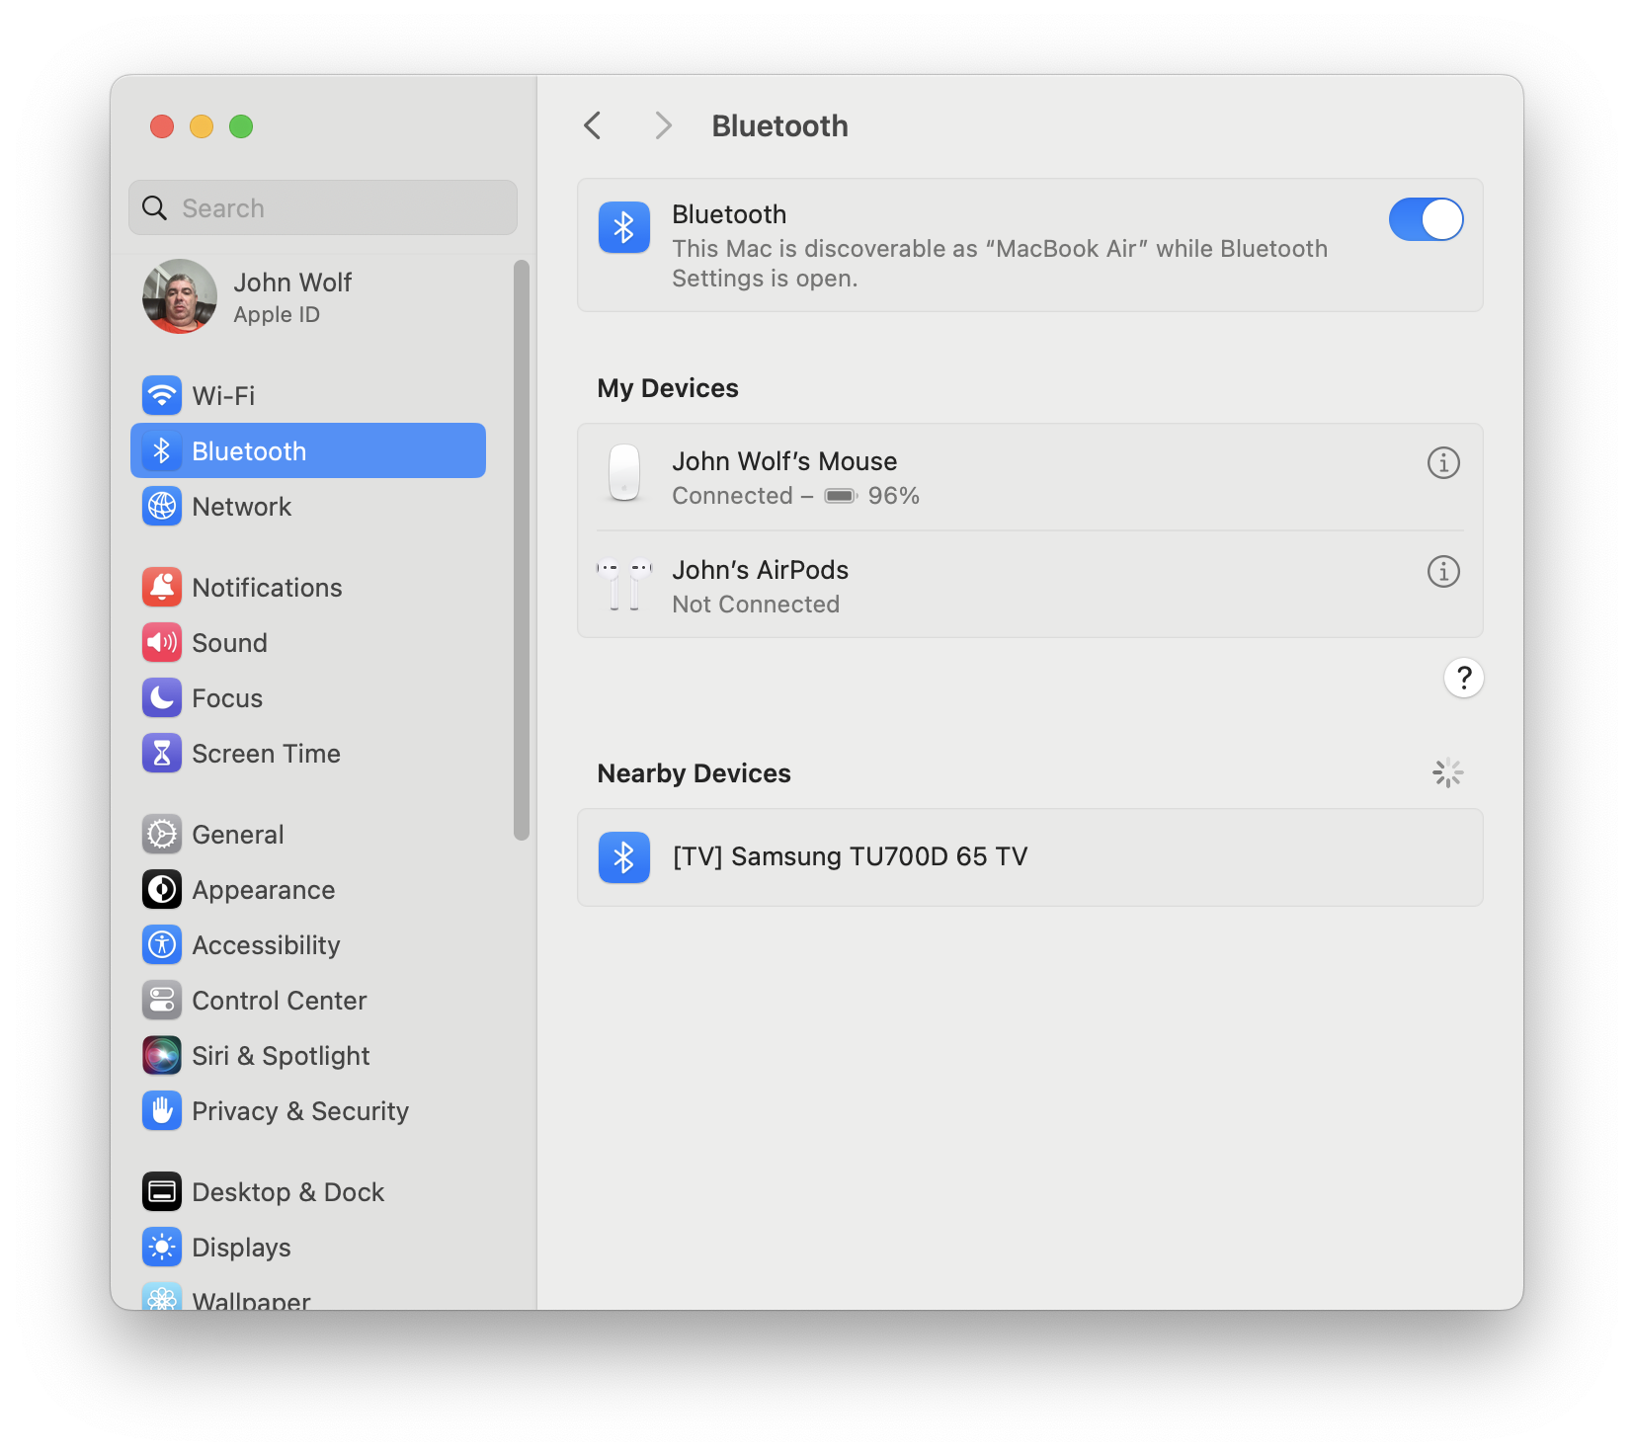Open info for John's AirPods
This screenshot has width=1634, height=1456.
pos(1443,571)
